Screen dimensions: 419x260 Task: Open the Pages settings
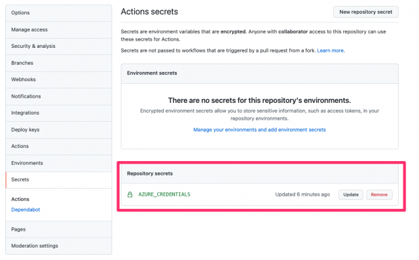[58, 229]
